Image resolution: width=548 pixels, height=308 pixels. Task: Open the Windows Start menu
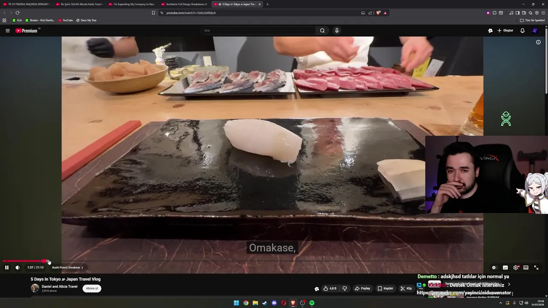(236, 303)
